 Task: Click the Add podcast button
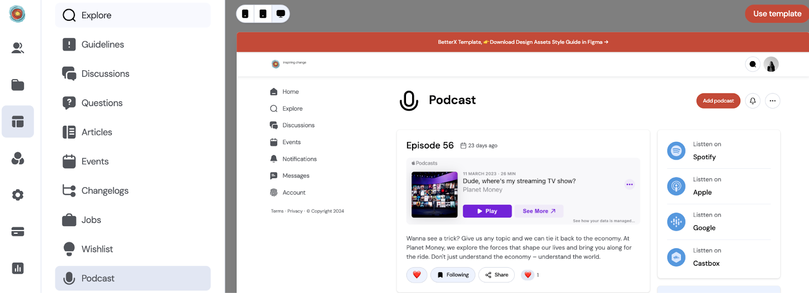(x=718, y=101)
